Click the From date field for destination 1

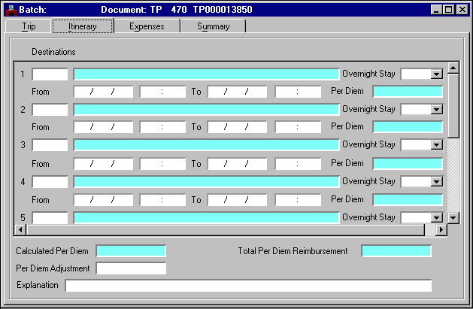coord(103,92)
